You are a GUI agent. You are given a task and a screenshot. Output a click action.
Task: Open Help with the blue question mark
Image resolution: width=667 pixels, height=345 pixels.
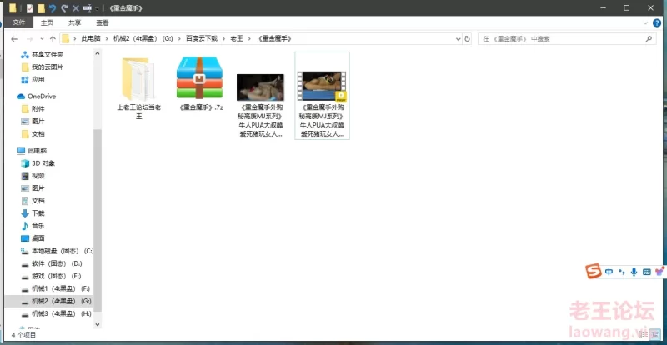point(657,23)
